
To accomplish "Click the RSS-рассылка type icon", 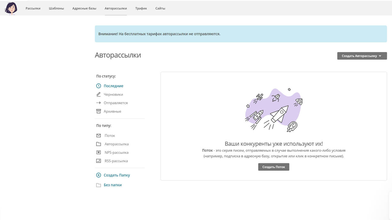I will pyautogui.click(x=98, y=161).
